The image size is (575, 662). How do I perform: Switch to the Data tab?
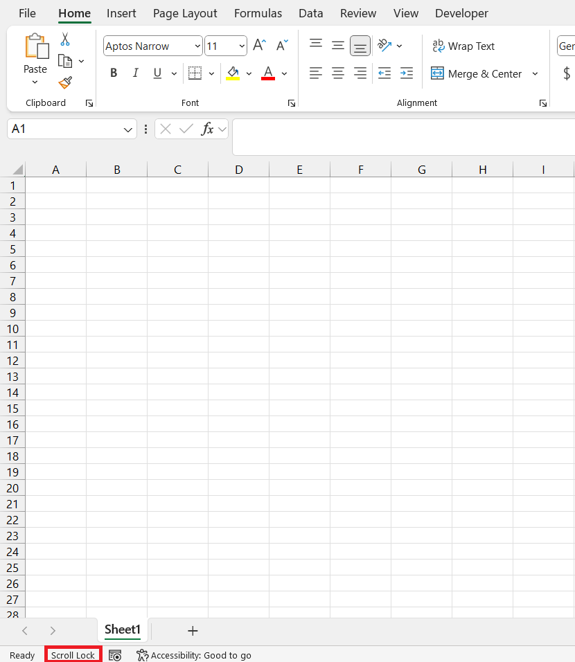pyautogui.click(x=310, y=13)
